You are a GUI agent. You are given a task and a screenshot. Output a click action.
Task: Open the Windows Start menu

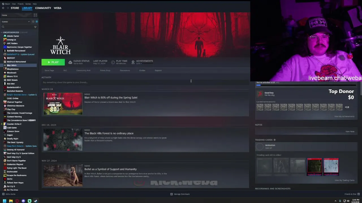point(5,201)
